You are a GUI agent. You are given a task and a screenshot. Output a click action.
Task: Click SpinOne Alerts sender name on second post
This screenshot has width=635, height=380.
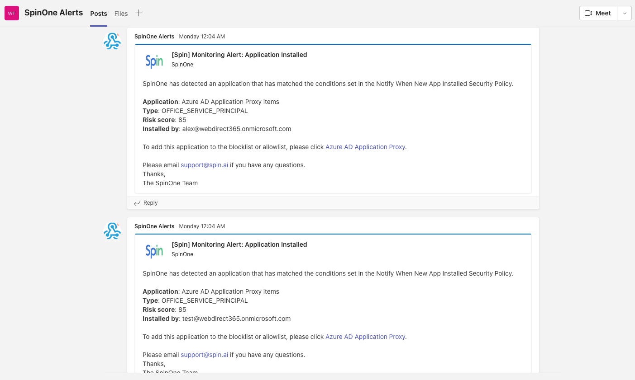coord(154,226)
